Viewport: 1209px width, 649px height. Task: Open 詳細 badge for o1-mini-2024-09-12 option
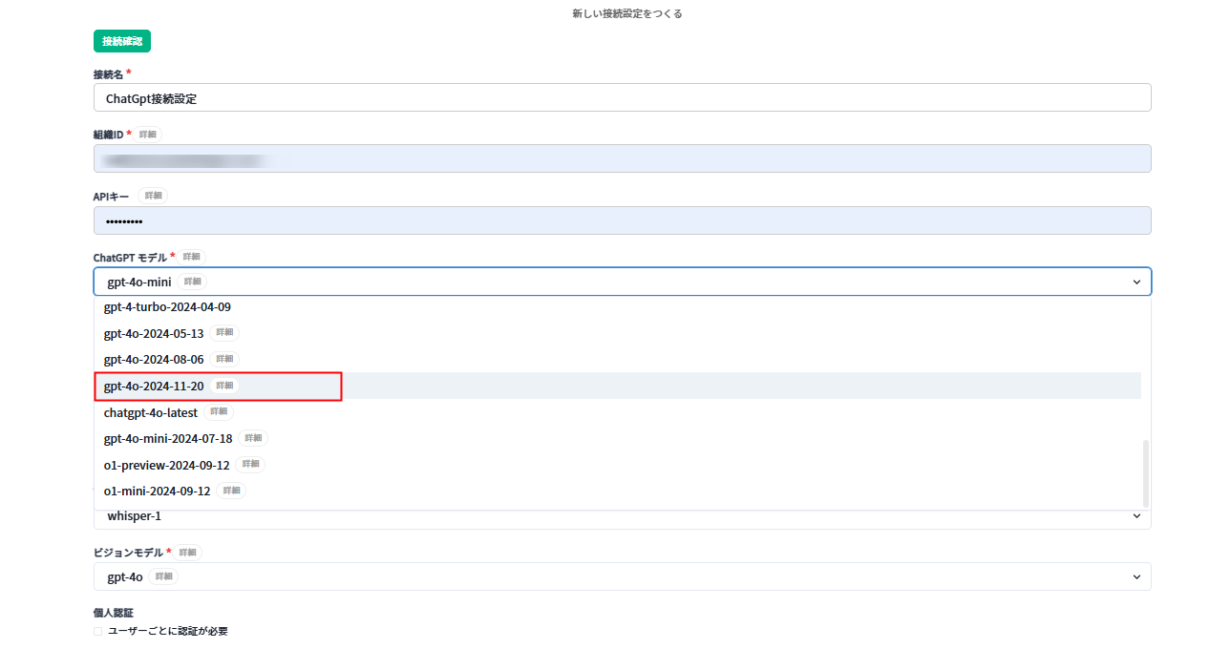231,491
